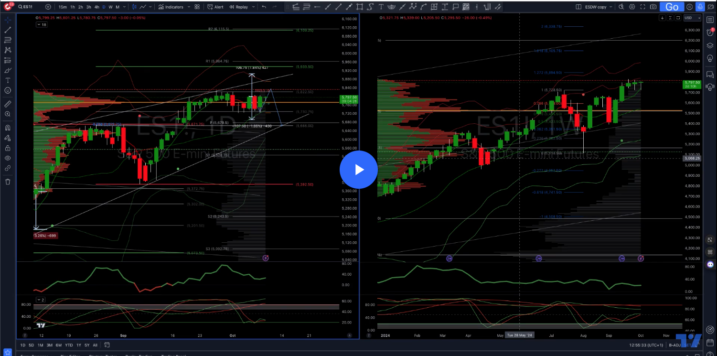
Task: Open favorites star at bottom left
Action: point(8,352)
